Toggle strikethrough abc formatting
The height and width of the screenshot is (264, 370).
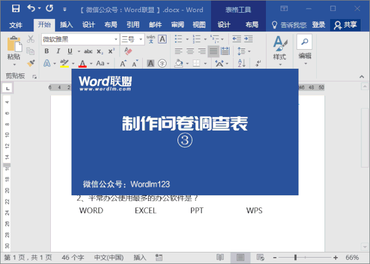click(x=88, y=51)
